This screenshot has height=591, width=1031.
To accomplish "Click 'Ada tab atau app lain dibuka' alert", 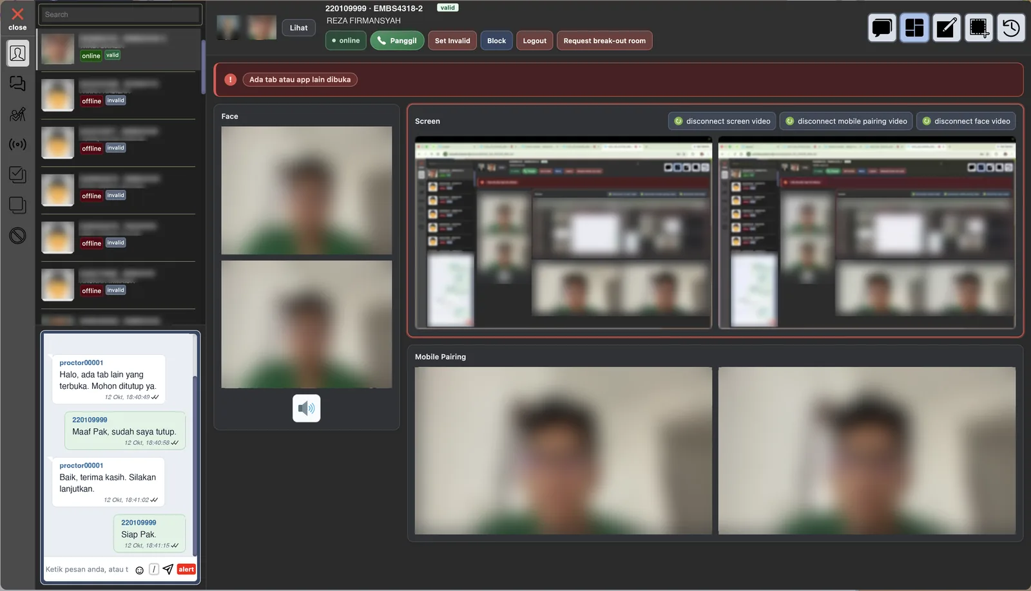I will click(300, 80).
